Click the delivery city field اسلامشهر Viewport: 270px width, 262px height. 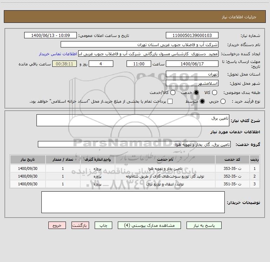[x=192, y=83]
